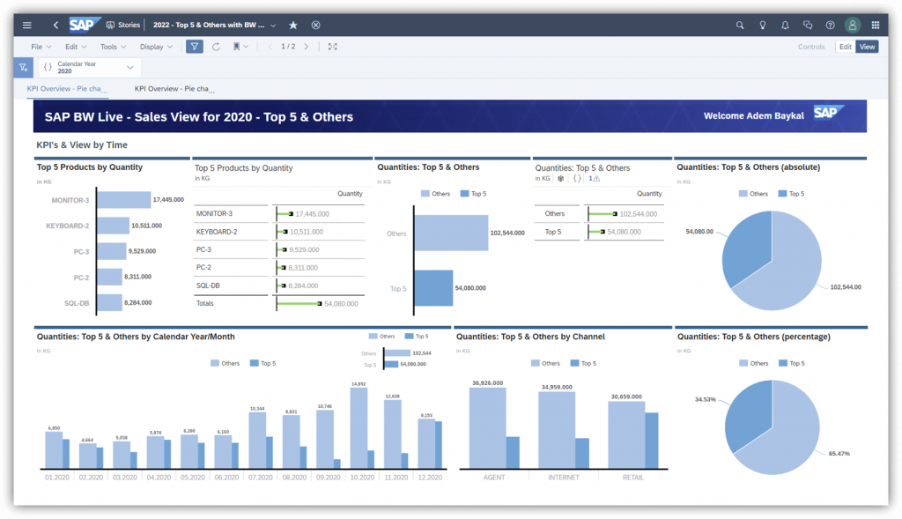Click the KPI's & View by Time heading
Image resolution: width=902 pixels, height=519 pixels.
82,145
